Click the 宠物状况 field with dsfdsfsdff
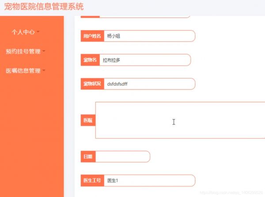The image size is (265, 197). [150, 84]
